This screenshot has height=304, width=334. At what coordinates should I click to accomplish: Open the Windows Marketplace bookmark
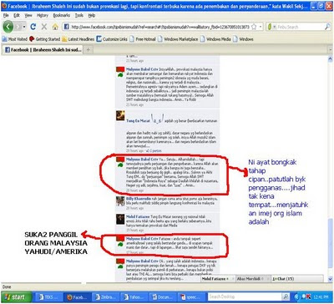[x=178, y=39]
